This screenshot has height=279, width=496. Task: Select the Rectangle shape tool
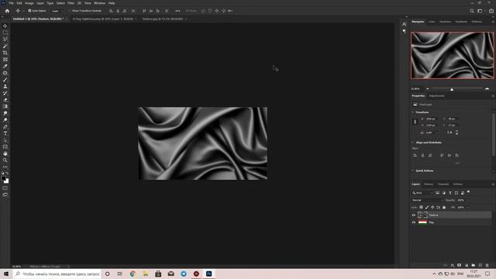coord(5,146)
